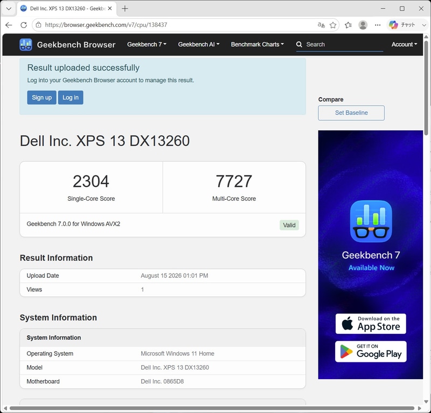Click the Geekbench logo icon
Image resolution: width=431 pixels, height=413 pixels.
tap(26, 45)
